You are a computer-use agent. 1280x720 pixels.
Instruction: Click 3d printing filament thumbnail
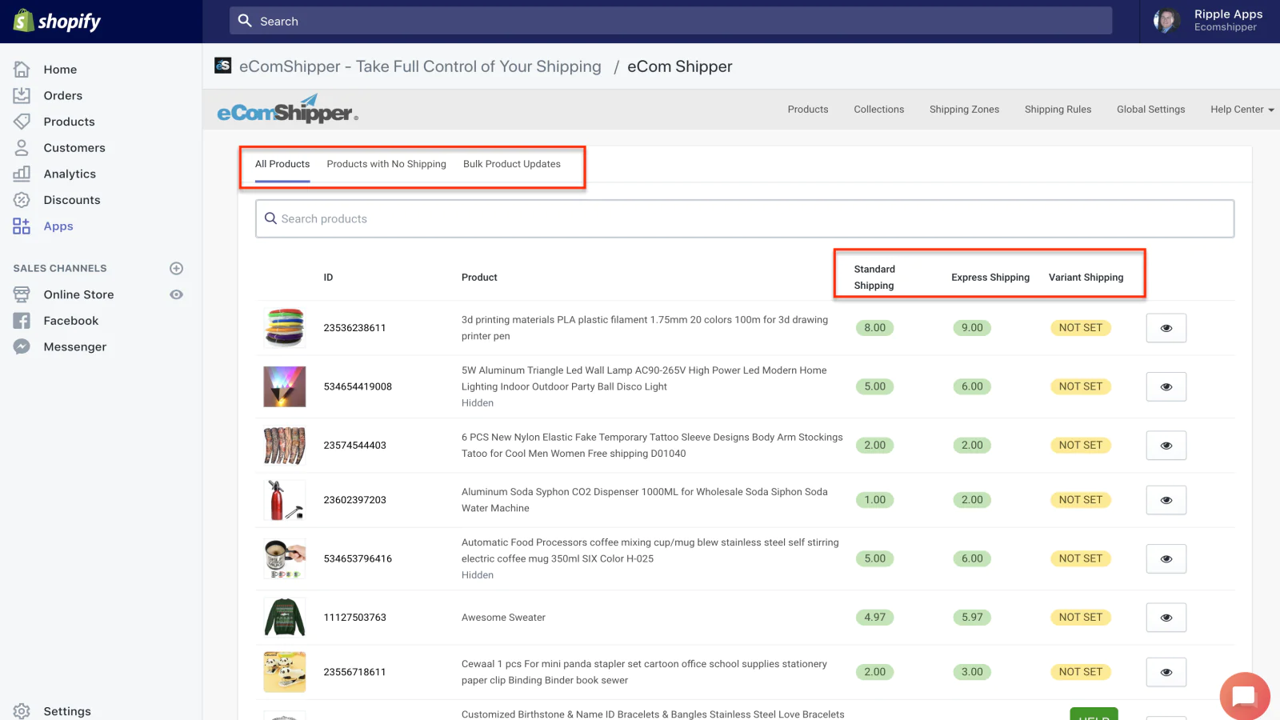pyautogui.click(x=285, y=327)
